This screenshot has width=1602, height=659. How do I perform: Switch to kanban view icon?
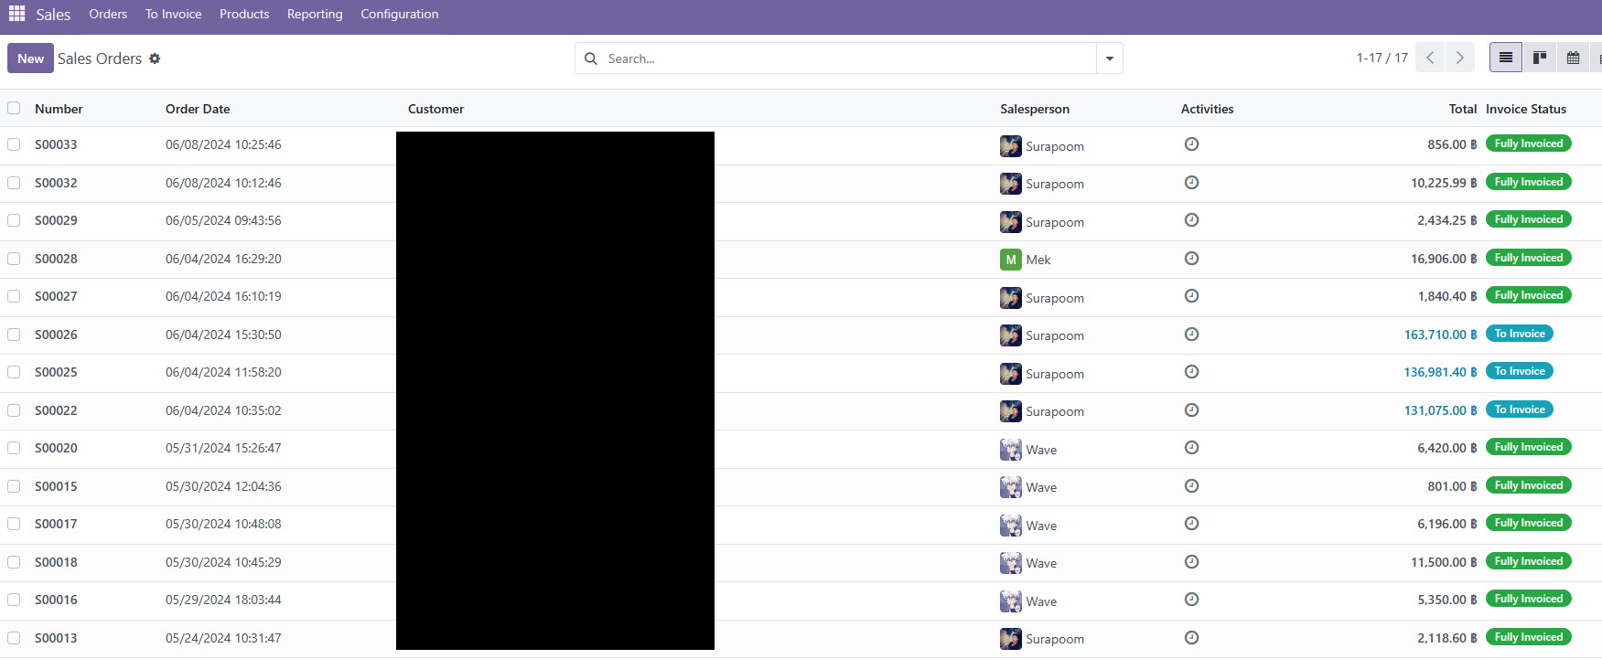[x=1540, y=58]
